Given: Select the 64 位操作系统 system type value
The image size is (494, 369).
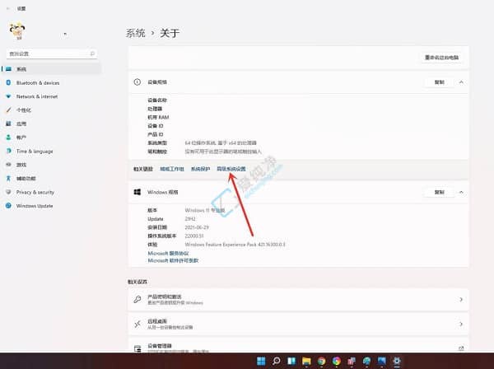Looking at the screenshot, I should point(221,143).
